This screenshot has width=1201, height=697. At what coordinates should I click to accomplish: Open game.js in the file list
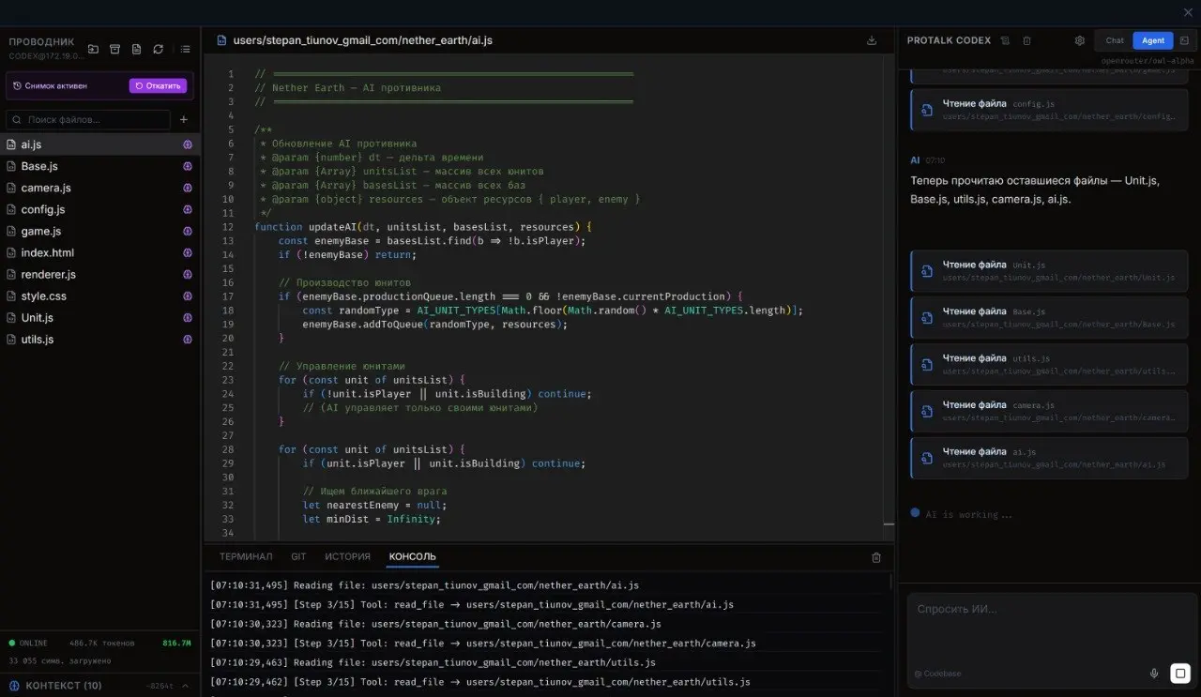(x=99, y=231)
